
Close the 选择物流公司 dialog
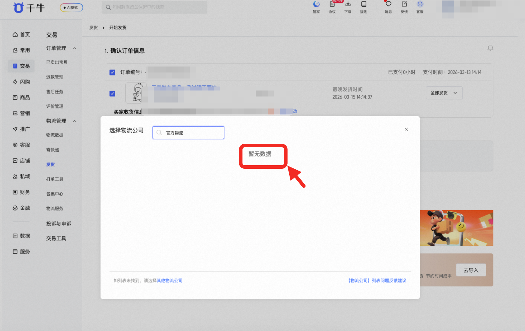point(406,129)
